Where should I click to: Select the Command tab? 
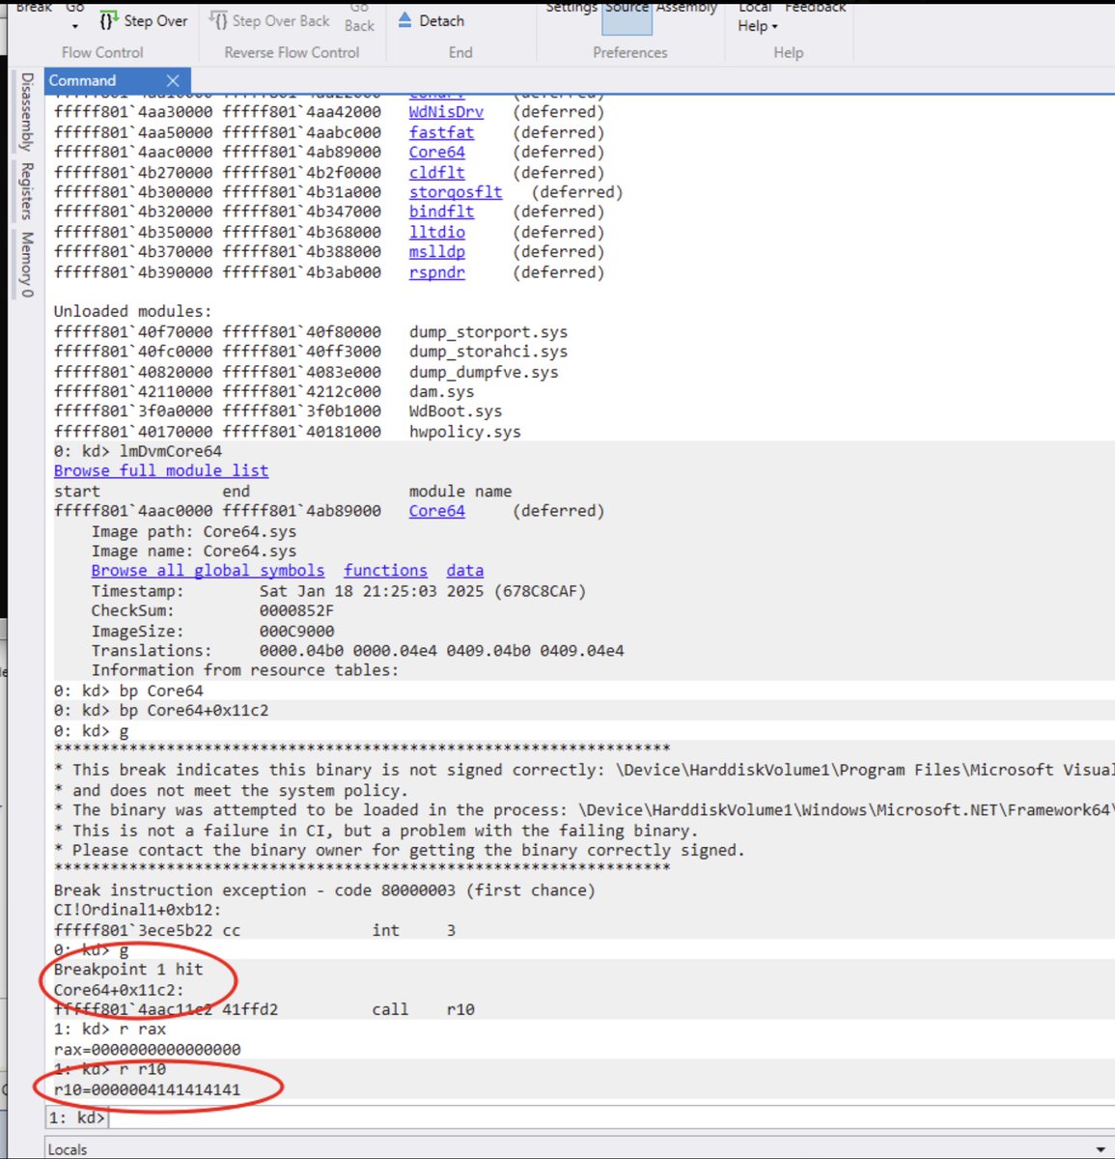[82, 80]
